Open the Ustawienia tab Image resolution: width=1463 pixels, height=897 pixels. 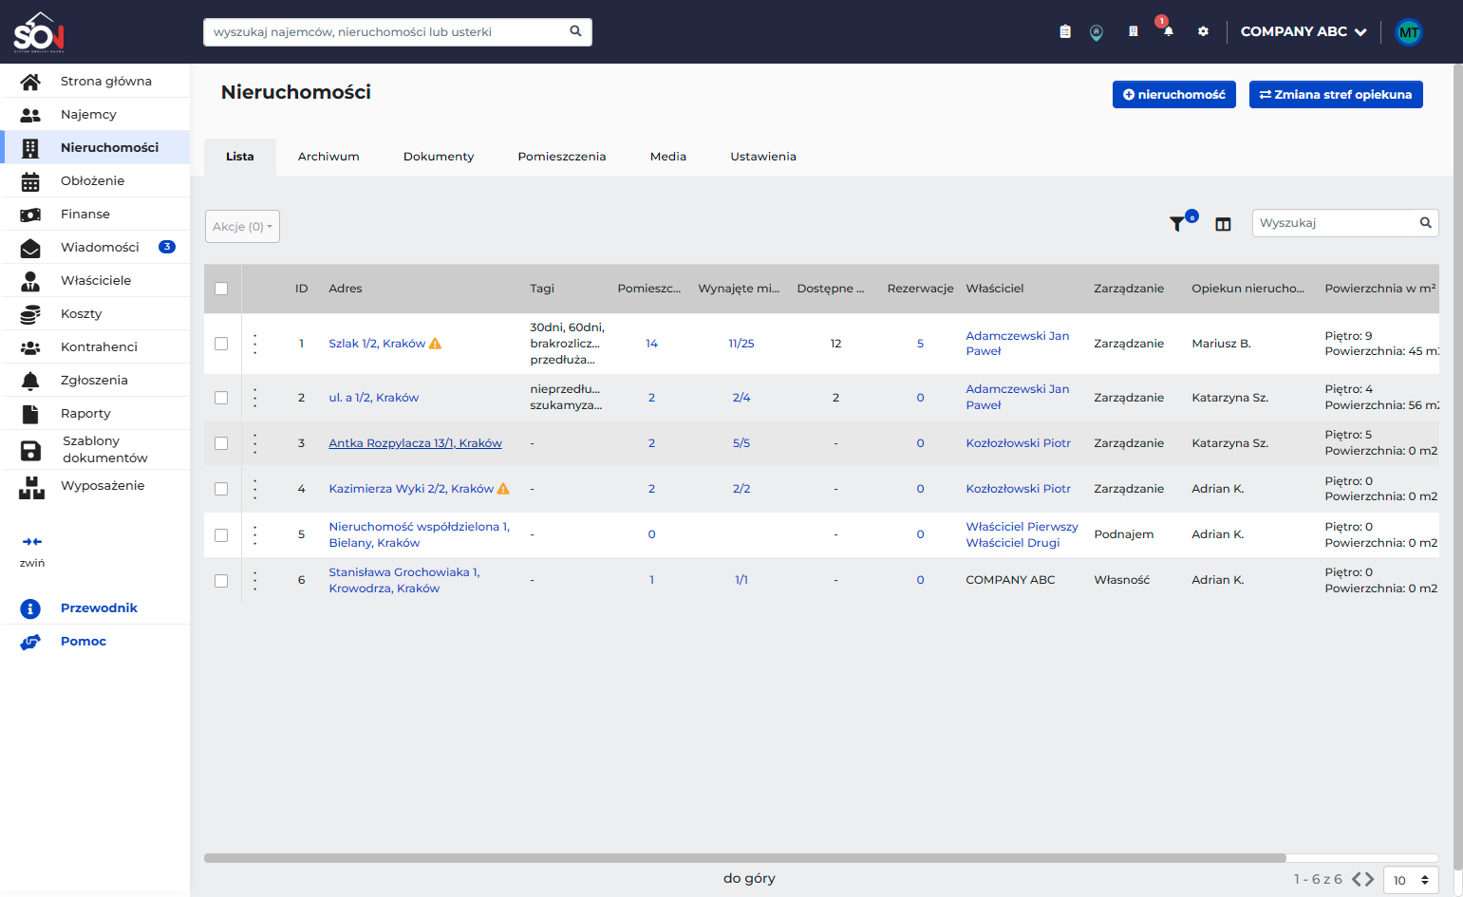point(763,157)
